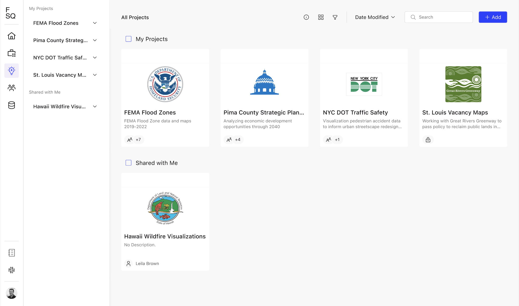This screenshot has width=519, height=306.
Task: Click the Shared with Me sidebar label
Action: pyautogui.click(x=45, y=92)
